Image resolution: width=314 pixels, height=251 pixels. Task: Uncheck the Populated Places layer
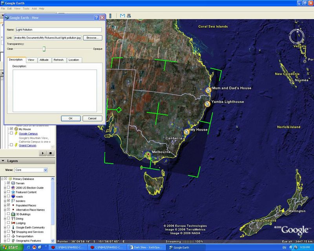point(8,205)
